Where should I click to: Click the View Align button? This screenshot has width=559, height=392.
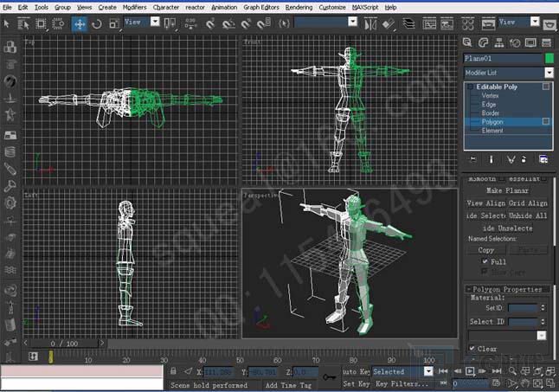click(x=486, y=203)
